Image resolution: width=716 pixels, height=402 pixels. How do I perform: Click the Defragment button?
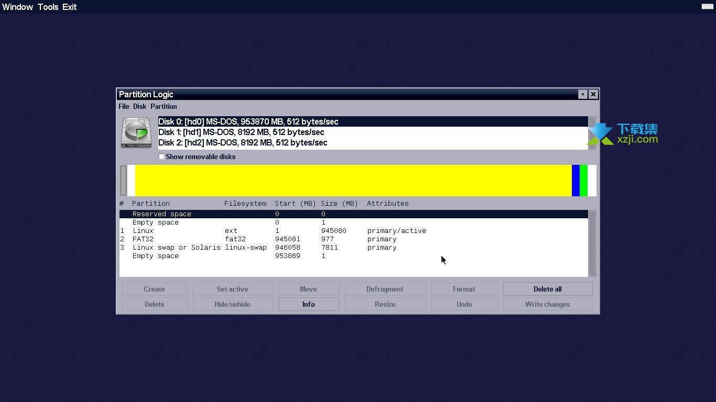(x=385, y=289)
